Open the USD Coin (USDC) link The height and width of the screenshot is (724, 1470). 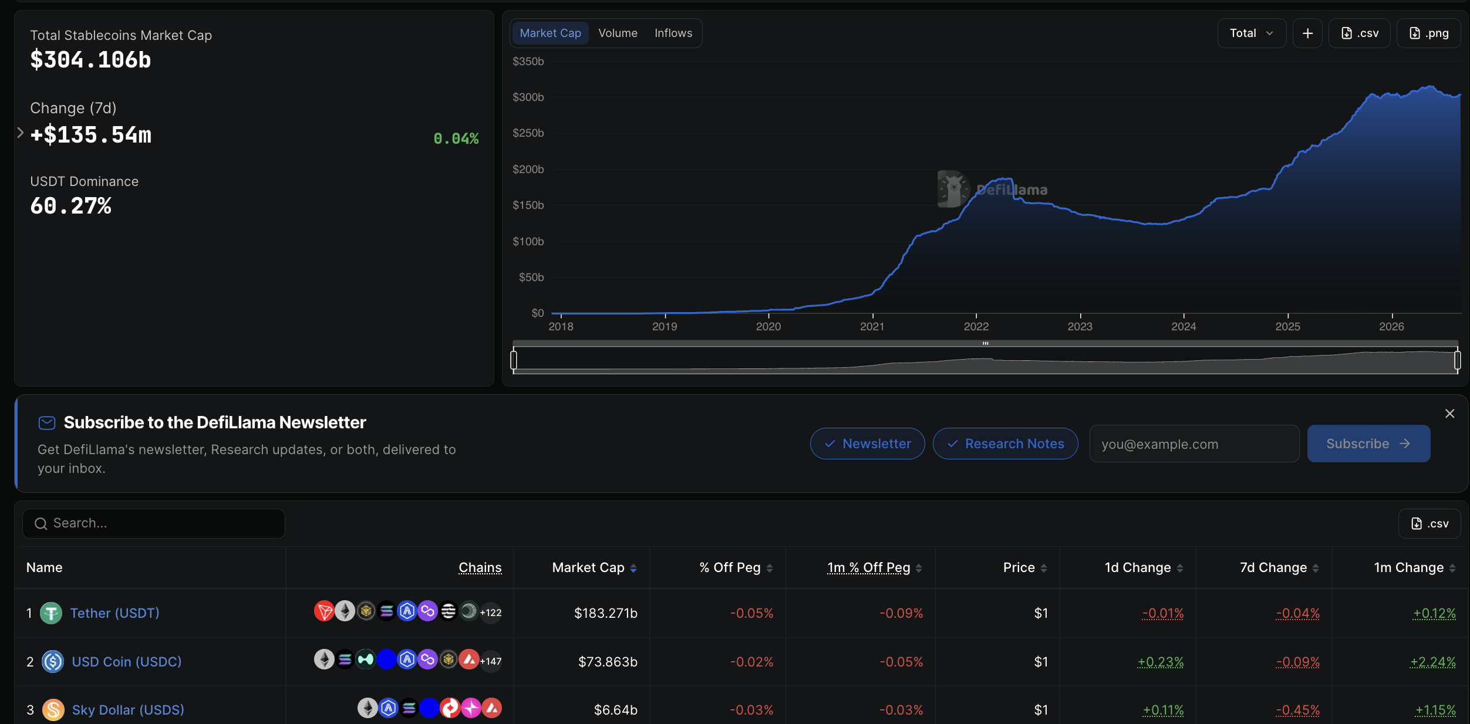127,662
